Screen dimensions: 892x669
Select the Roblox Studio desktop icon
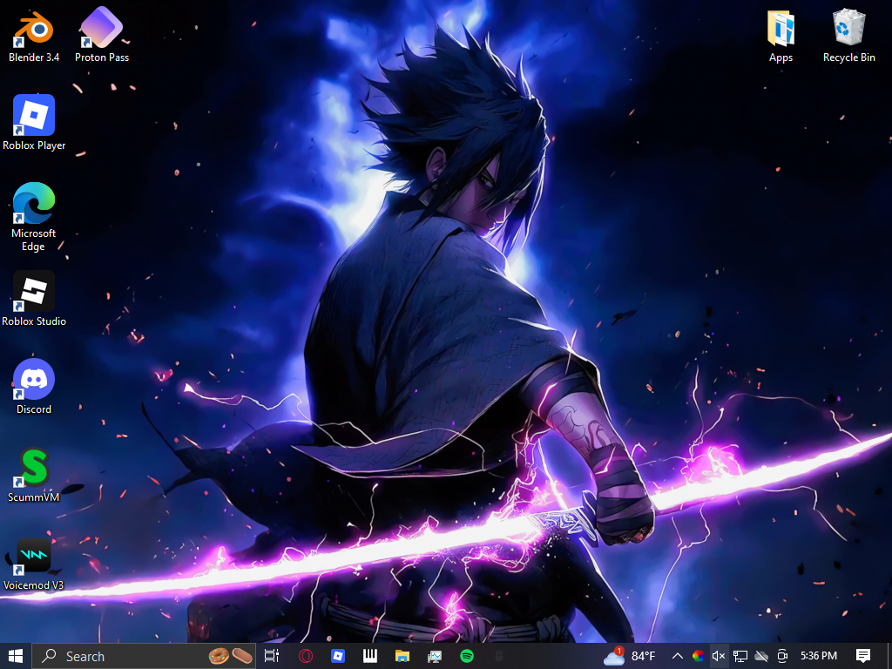(x=34, y=299)
